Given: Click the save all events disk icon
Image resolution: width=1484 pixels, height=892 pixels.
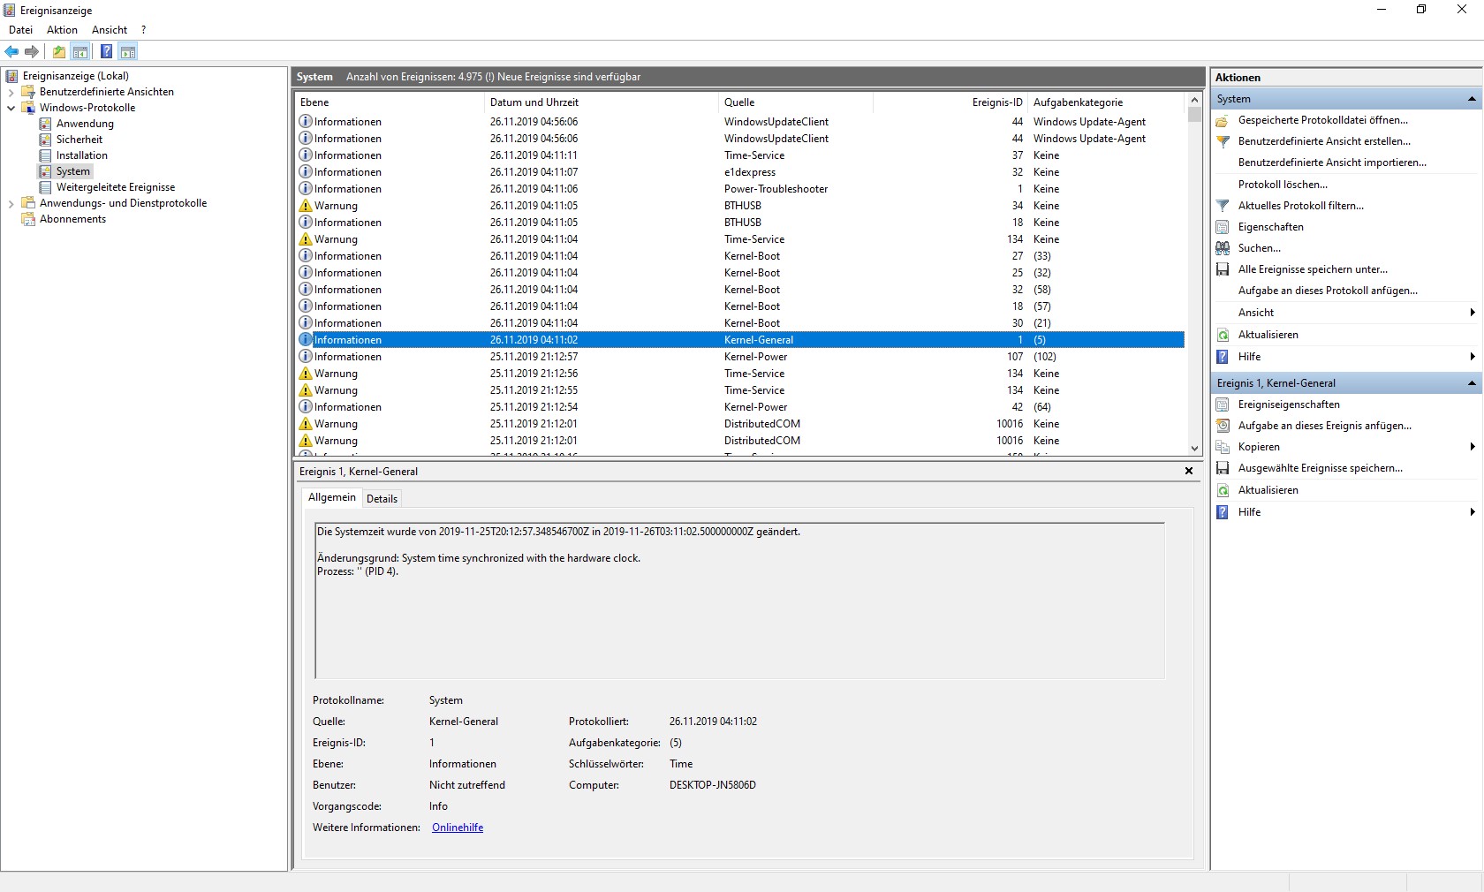Looking at the screenshot, I should (1223, 269).
